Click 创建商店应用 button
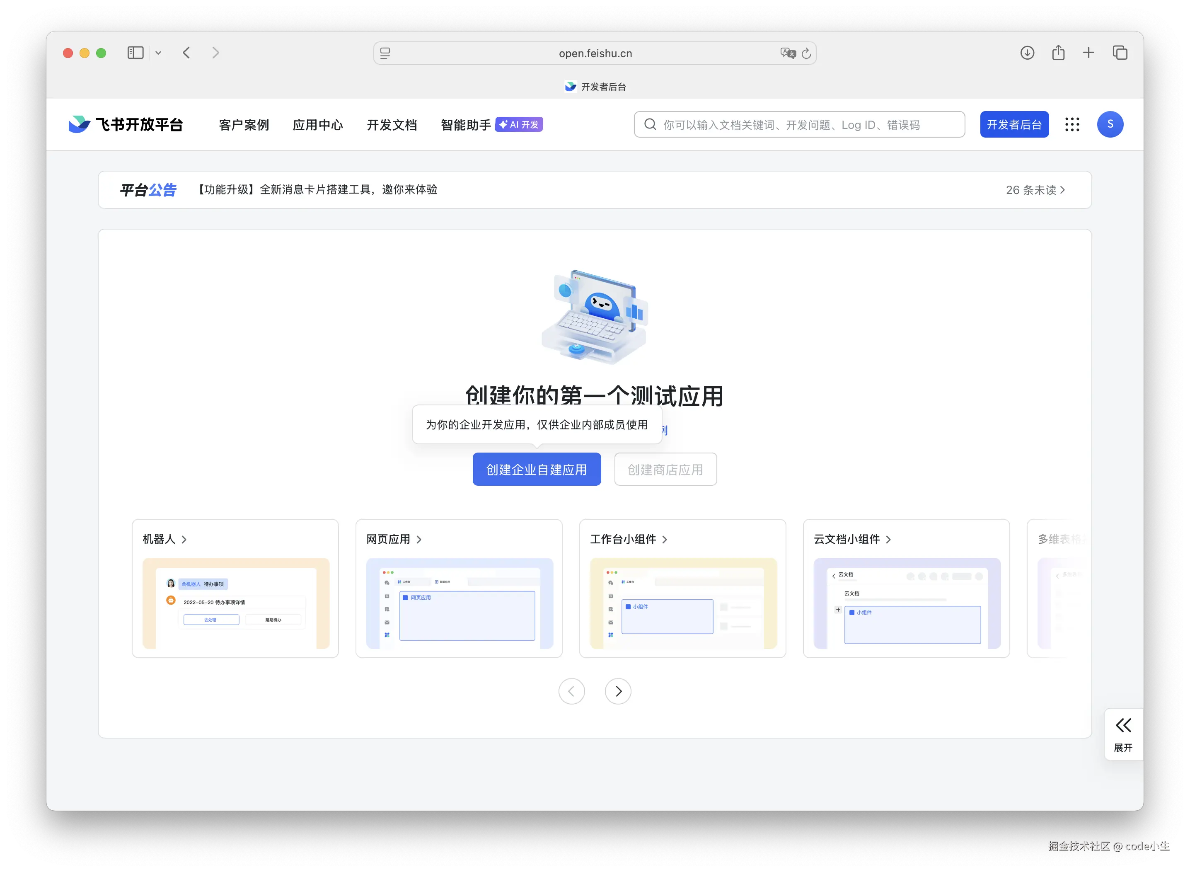This screenshot has width=1190, height=872. pos(665,469)
